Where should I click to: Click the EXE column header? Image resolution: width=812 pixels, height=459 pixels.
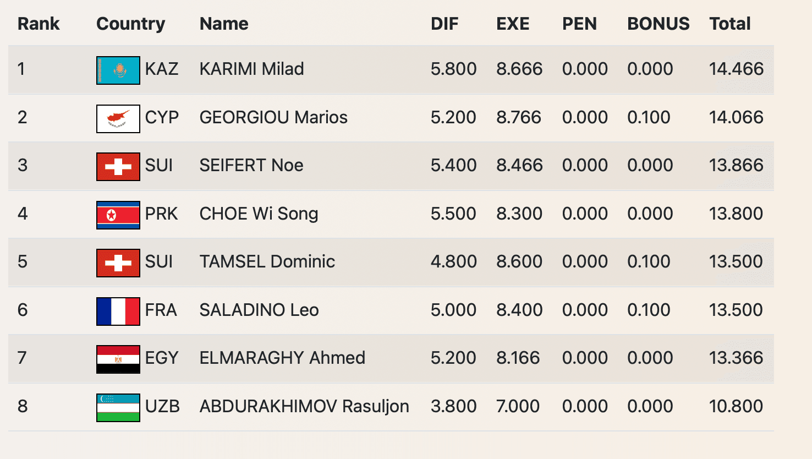coord(513,24)
